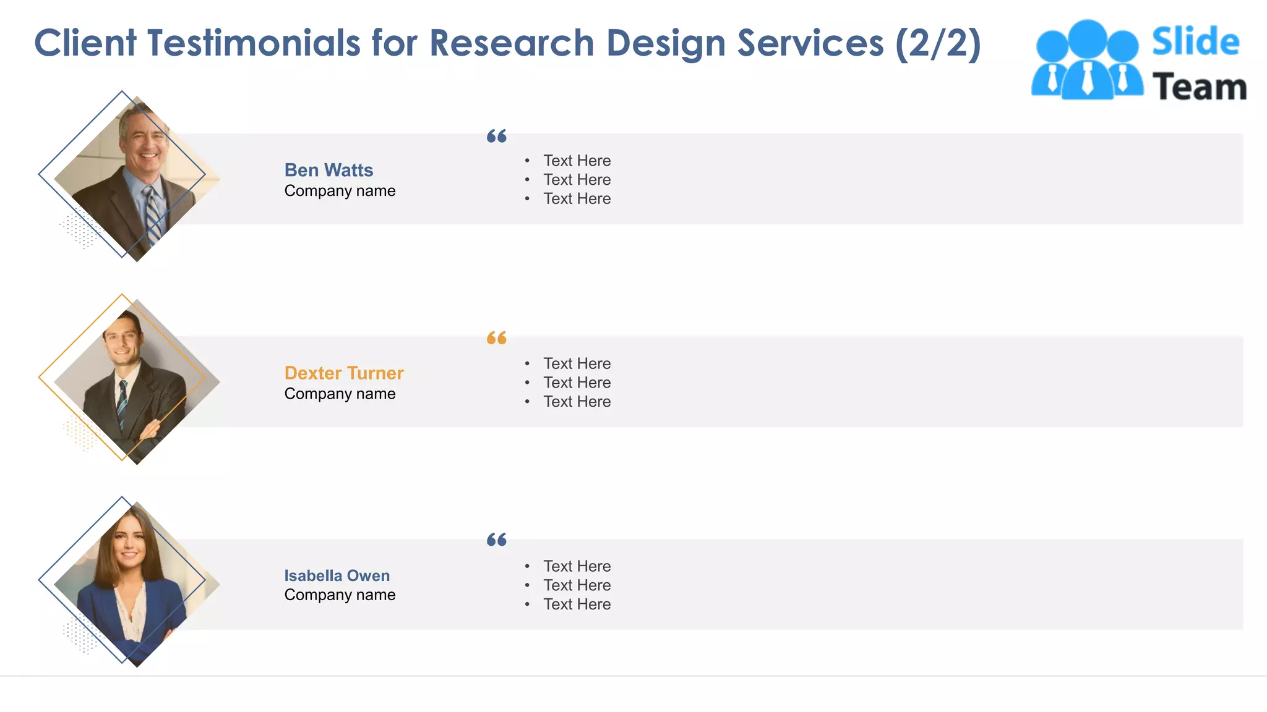Click 'Company name' under Ben Watts
This screenshot has height=712, width=1267.
[x=340, y=191]
